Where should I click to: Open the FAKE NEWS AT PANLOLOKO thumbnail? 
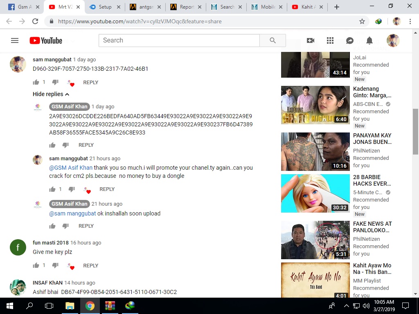pyautogui.click(x=315, y=240)
